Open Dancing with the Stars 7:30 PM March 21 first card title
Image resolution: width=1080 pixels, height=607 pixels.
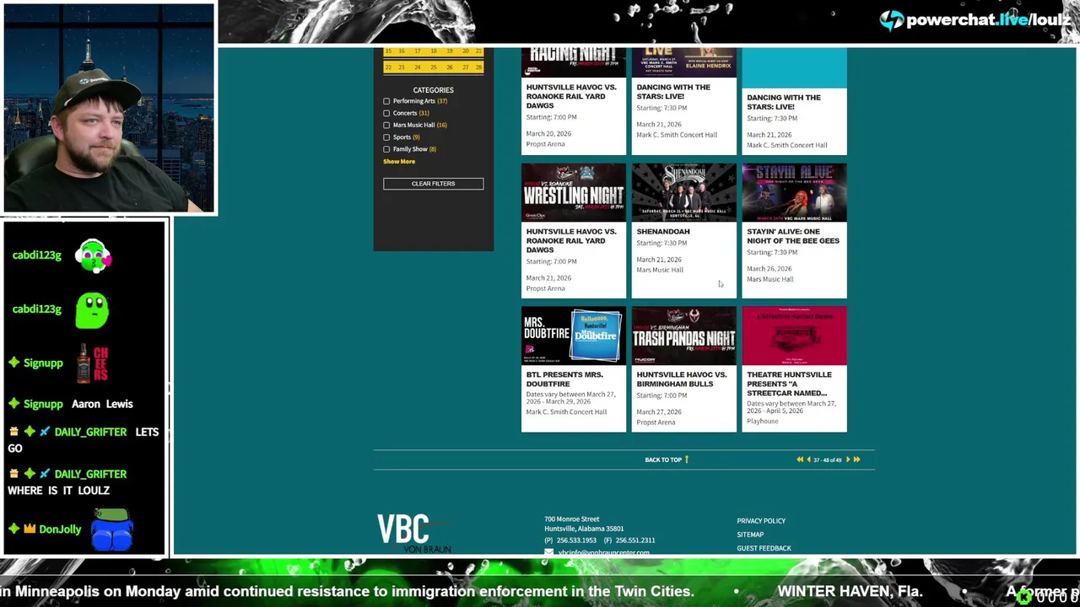tap(673, 92)
